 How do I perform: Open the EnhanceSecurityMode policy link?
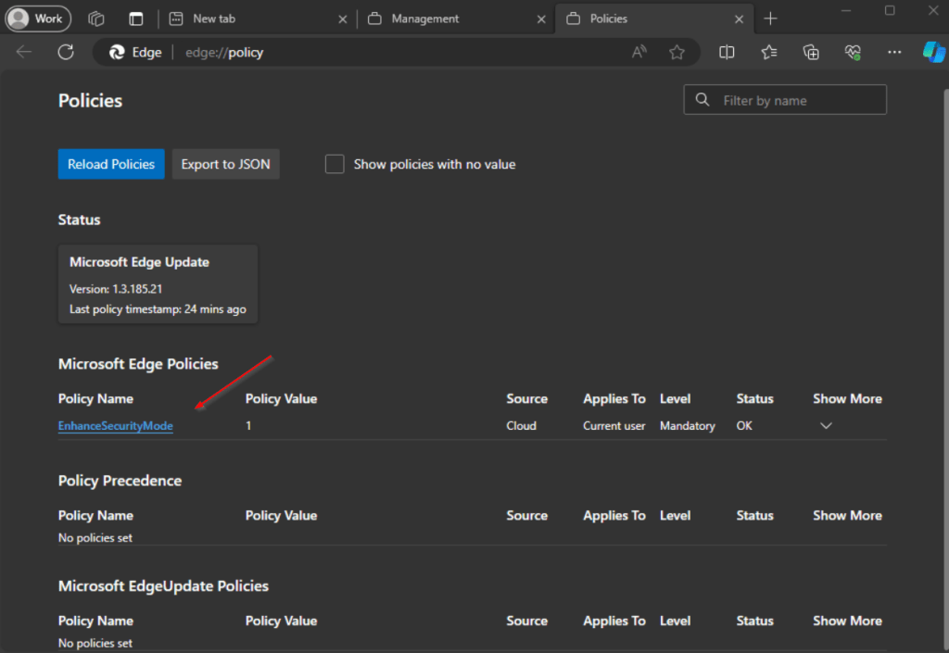click(x=115, y=425)
